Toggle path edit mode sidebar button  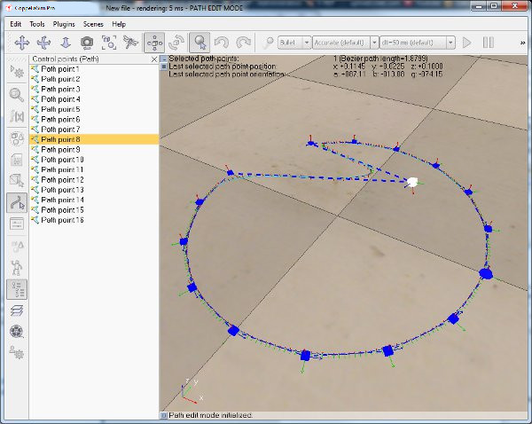(x=17, y=202)
